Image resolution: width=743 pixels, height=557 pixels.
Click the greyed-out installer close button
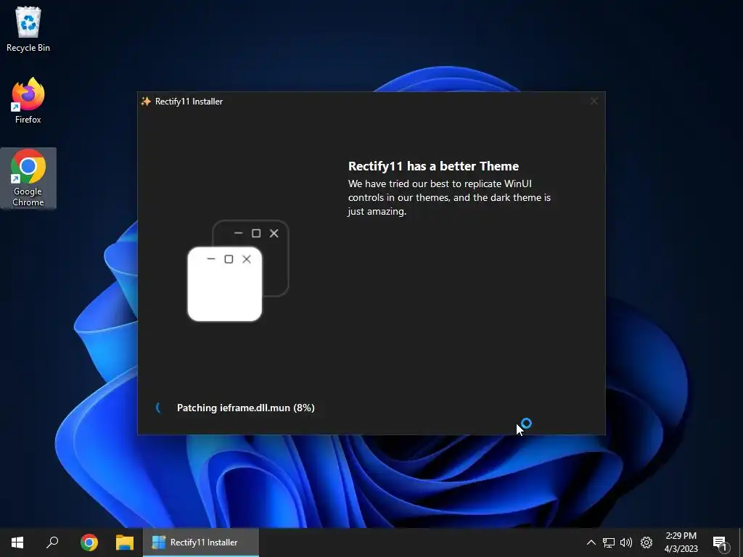(594, 101)
